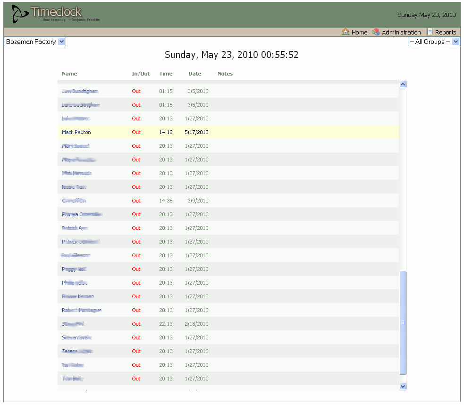Click the scroll down arrow of the list
464x405 pixels.
(403, 386)
